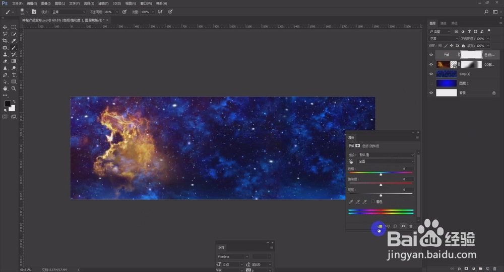The height and width of the screenshot is (272, 504).
Task: Toggle pressure for opacity icon in options bar
Action: click(x=124, y=12)
